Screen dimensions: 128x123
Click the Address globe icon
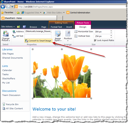click(x=14, y=31)
